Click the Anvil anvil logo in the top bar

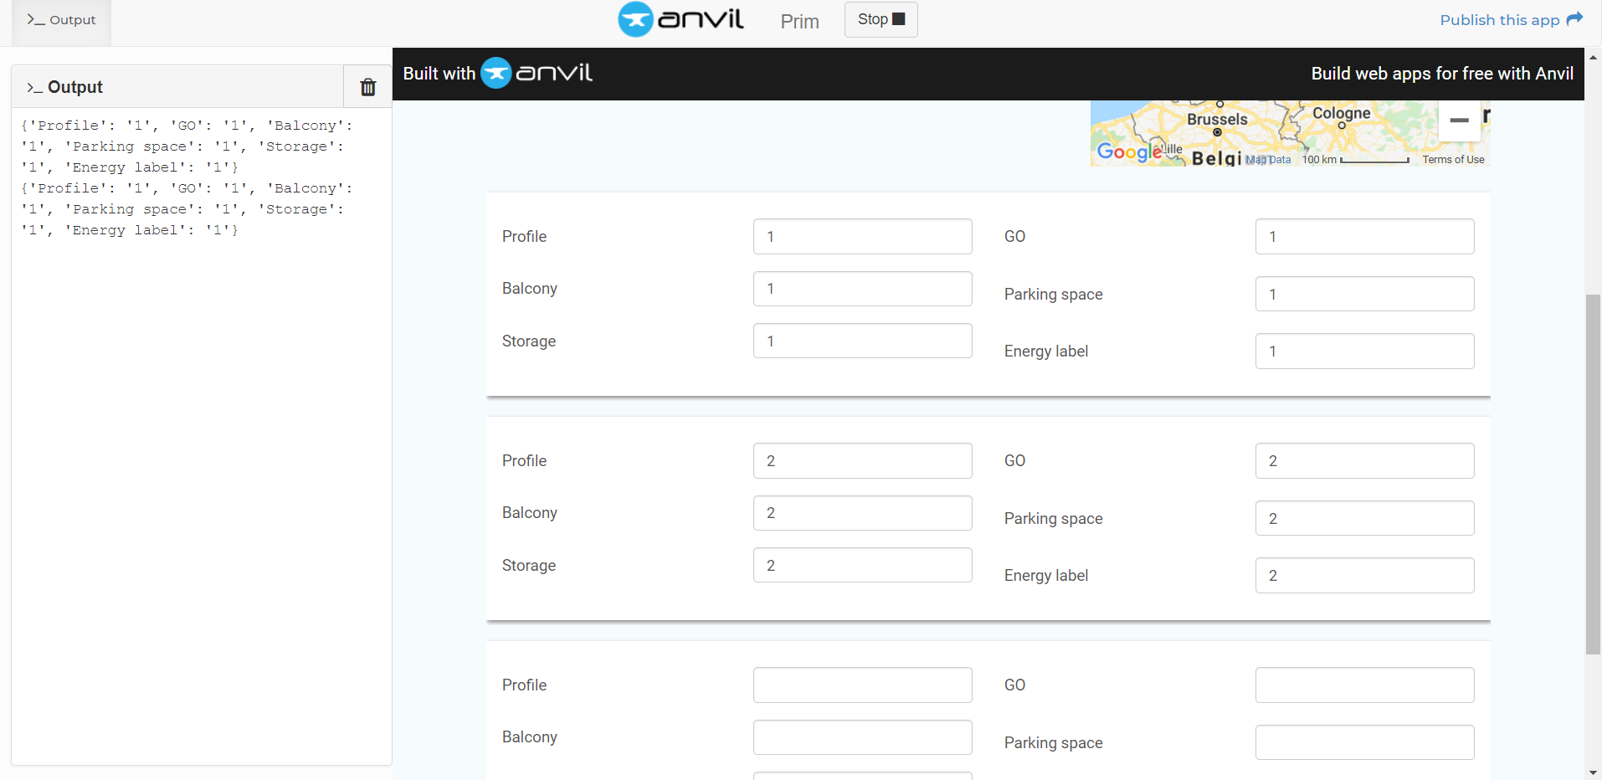[x=637, y=19]
